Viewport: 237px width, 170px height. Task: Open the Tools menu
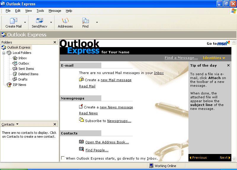tap(40, 11)
